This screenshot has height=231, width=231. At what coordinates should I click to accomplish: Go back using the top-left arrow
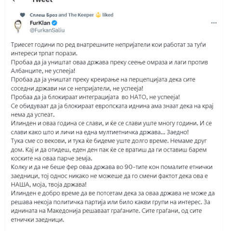[14, 0]
